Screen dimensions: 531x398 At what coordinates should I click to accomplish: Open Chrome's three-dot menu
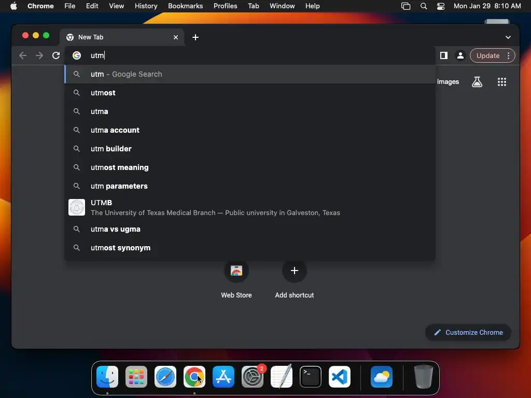pyautogui.click(x=508, y=55)
